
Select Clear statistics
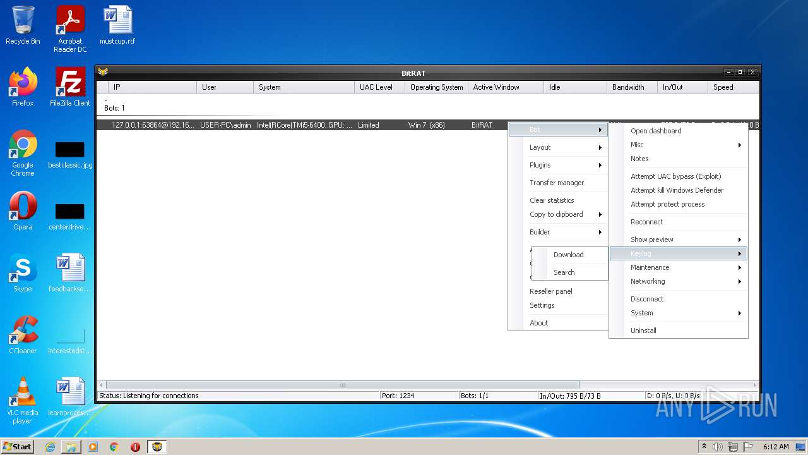[x=559, y=200]
